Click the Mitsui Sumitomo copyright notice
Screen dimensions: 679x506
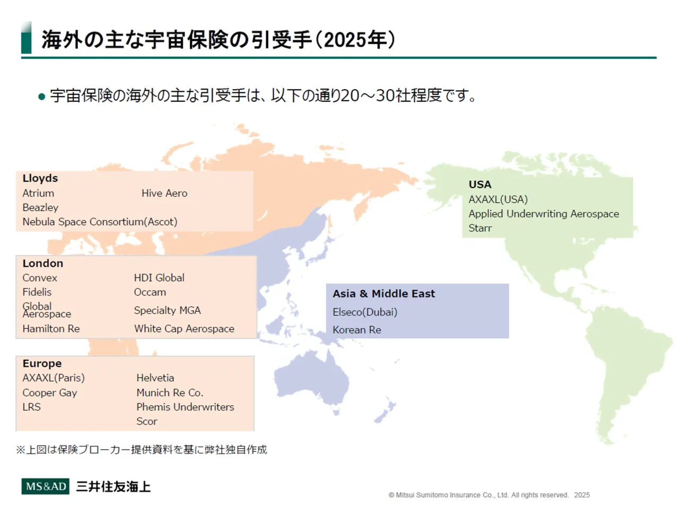(489, 495)
